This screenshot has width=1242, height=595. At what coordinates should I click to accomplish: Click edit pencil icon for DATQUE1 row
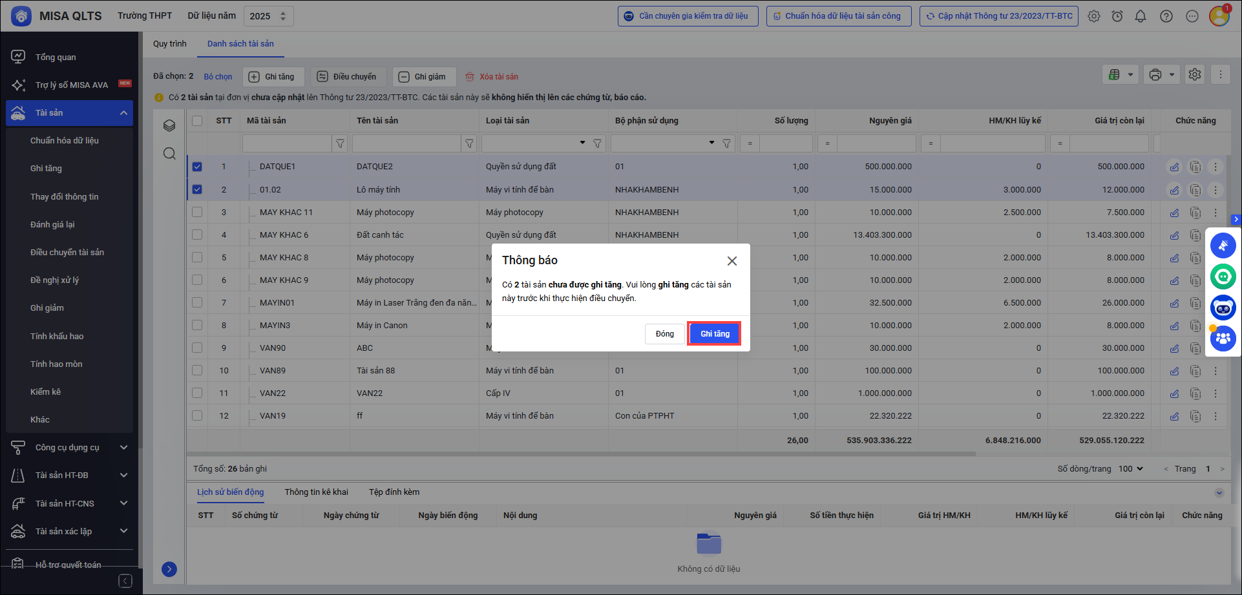(1174, 167)
